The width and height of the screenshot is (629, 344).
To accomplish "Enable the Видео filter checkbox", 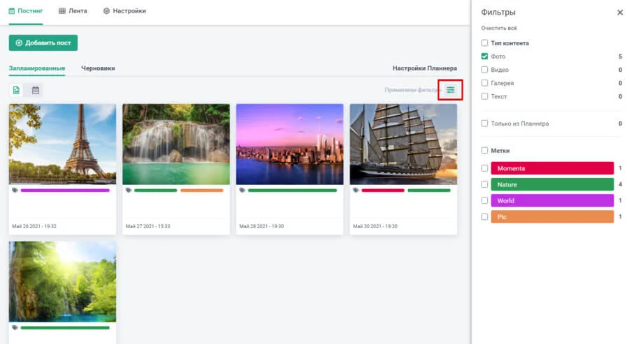I will tap(485, 70).
